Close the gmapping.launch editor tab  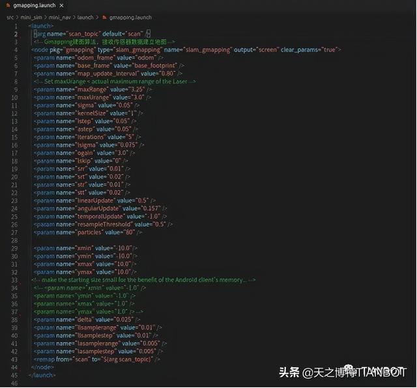(62, 5)
